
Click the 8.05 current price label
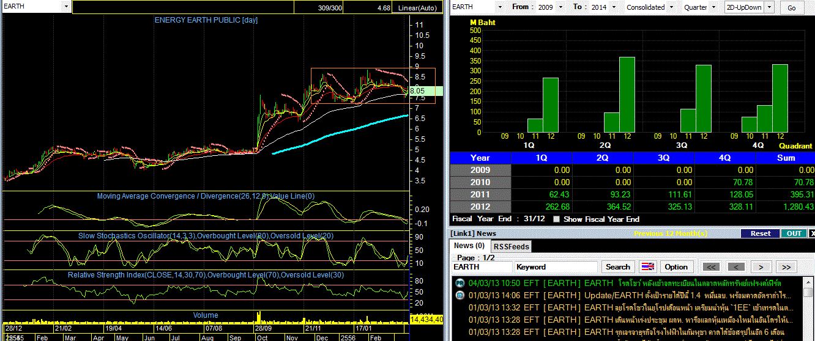coord(425,90)
